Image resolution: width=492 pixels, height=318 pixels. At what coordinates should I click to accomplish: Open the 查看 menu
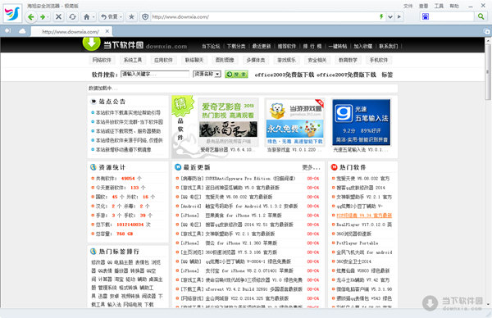click(x=424, y=6)
